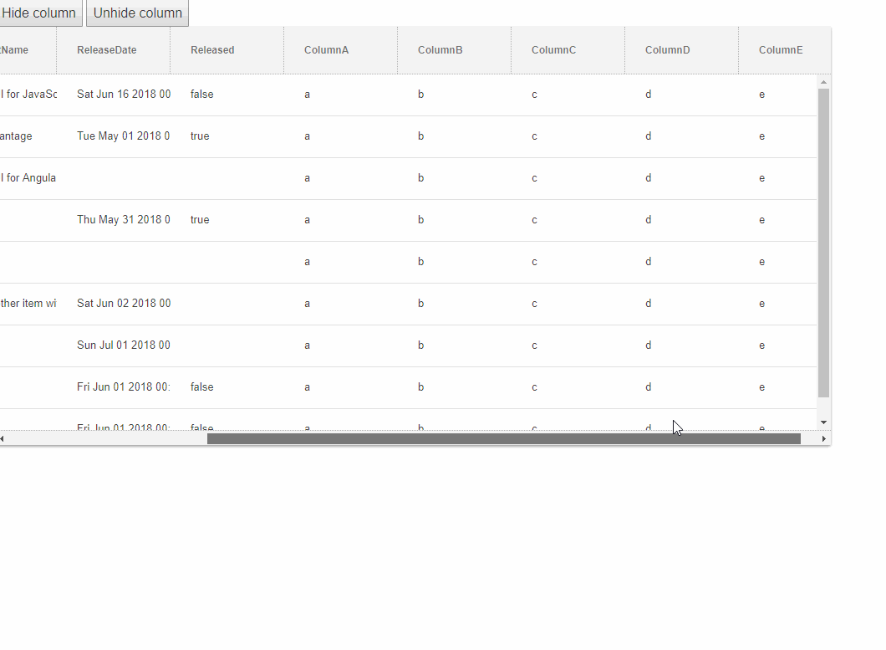Image resolution: width=886 pixels, height=650 pixels.
Task: Click the ColumnB header
Action: coord(440,49)
